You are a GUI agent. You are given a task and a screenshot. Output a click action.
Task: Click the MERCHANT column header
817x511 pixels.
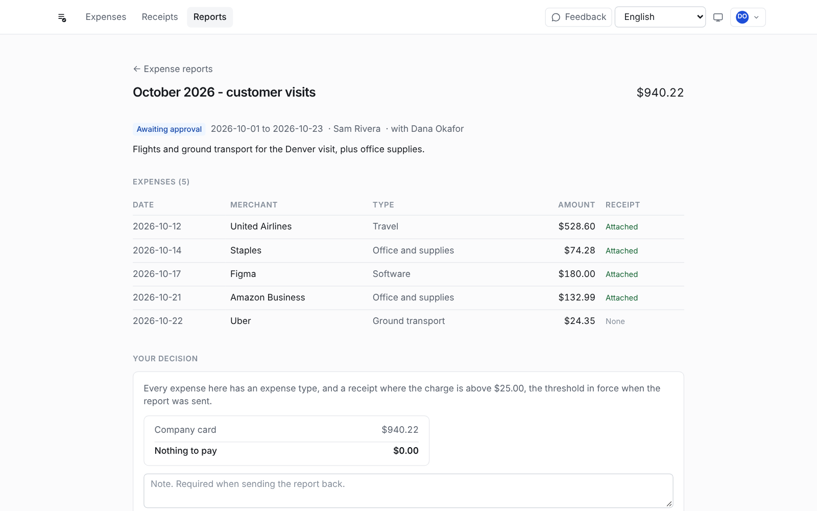tap(254, 205)
